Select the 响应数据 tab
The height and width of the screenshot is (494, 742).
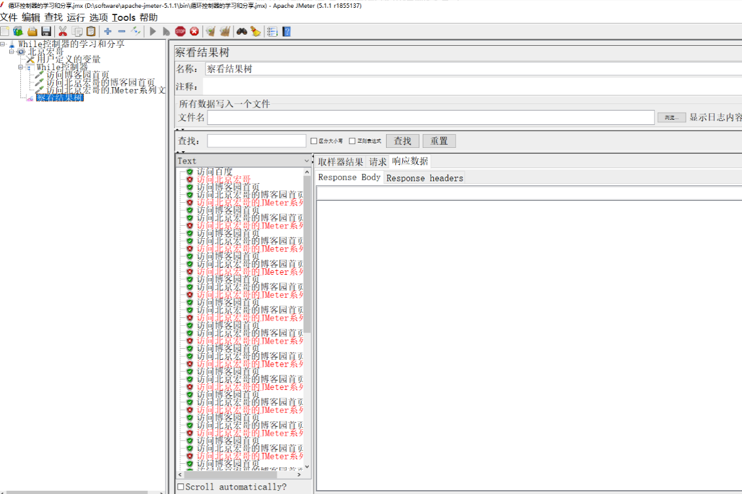pyautogui.click(x=410, y=162)
